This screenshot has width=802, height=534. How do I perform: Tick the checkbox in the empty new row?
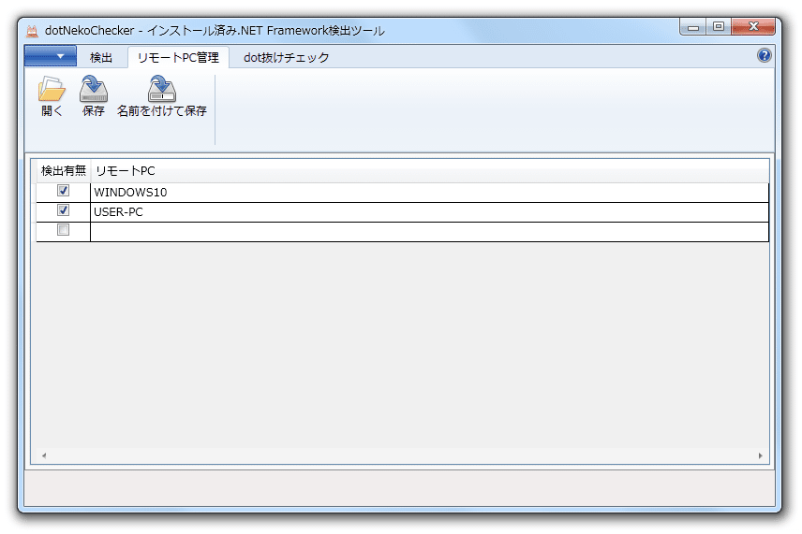63,230
